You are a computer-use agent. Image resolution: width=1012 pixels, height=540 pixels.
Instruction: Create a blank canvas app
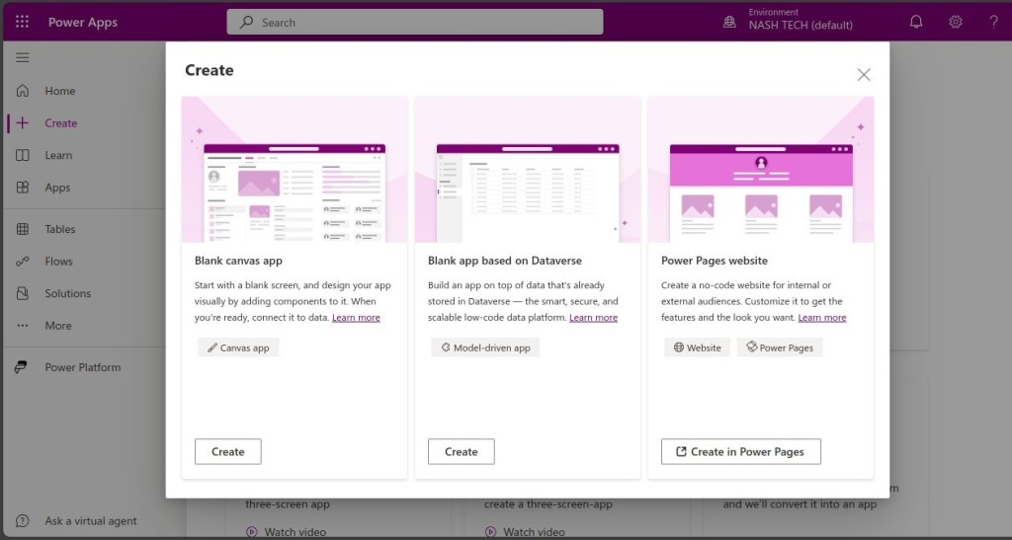(x=227, y=451)
